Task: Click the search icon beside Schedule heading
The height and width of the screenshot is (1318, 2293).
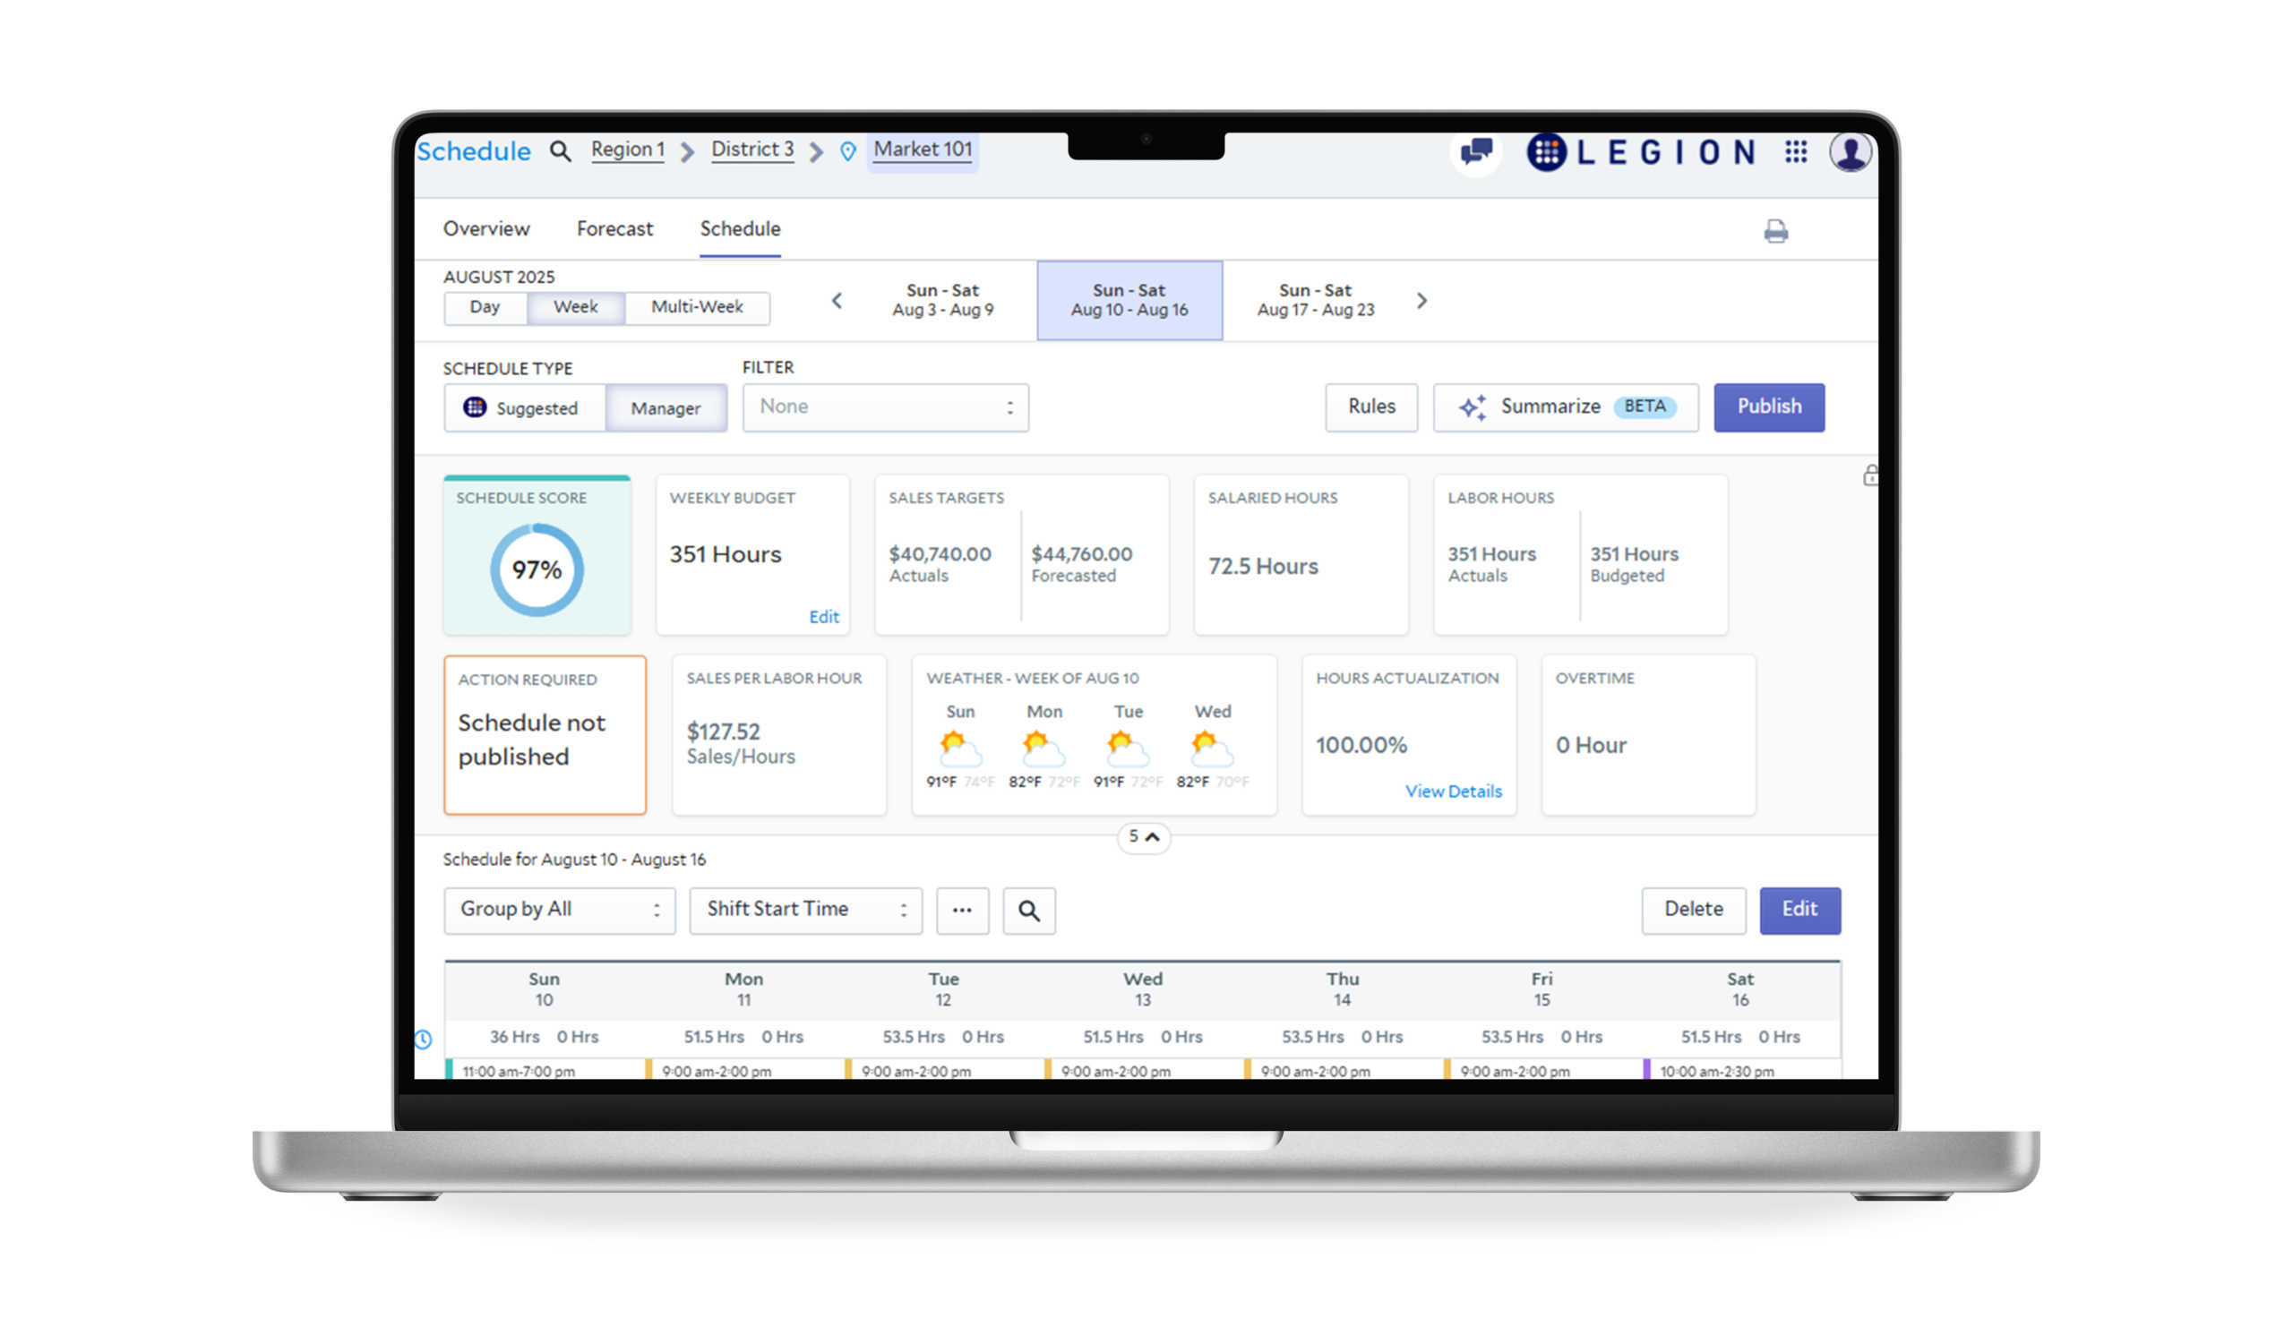Action: click(x=561, y=151)
